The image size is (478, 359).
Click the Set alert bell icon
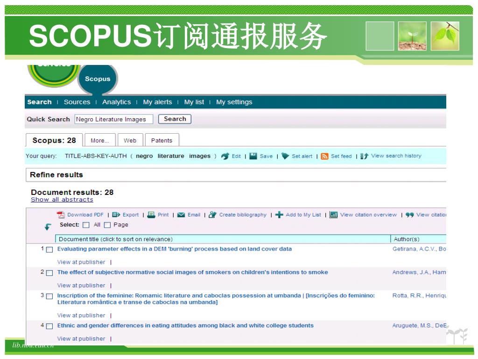pyautogui.click(x=285, y=156)
